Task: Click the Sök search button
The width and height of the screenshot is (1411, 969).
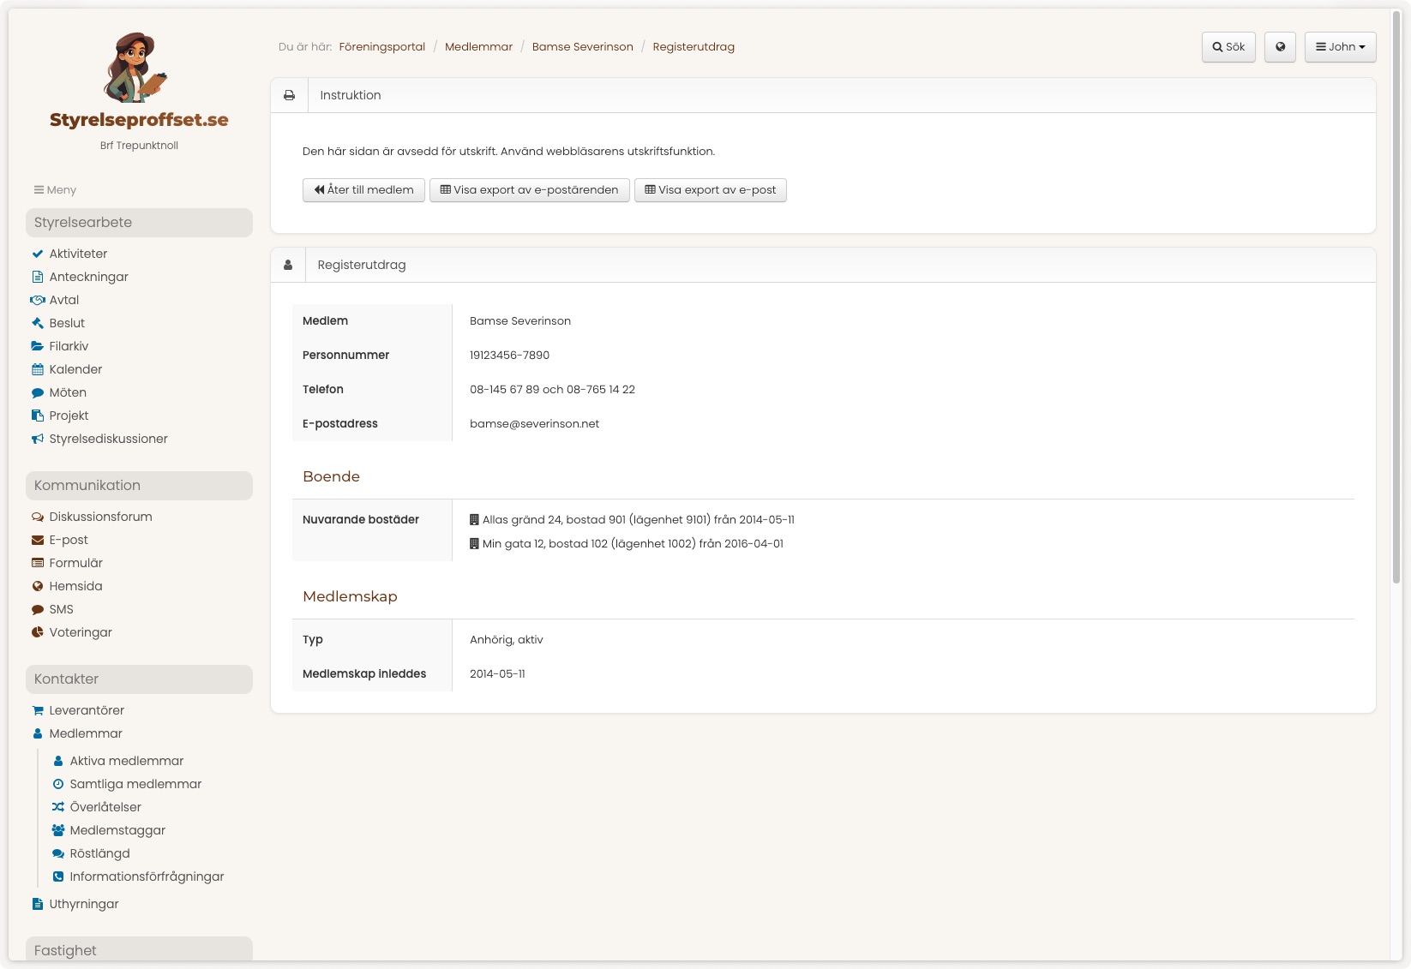Action: 1228,47
